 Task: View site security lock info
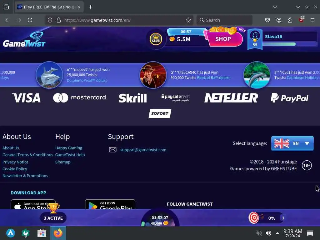(x=59, y=20)
